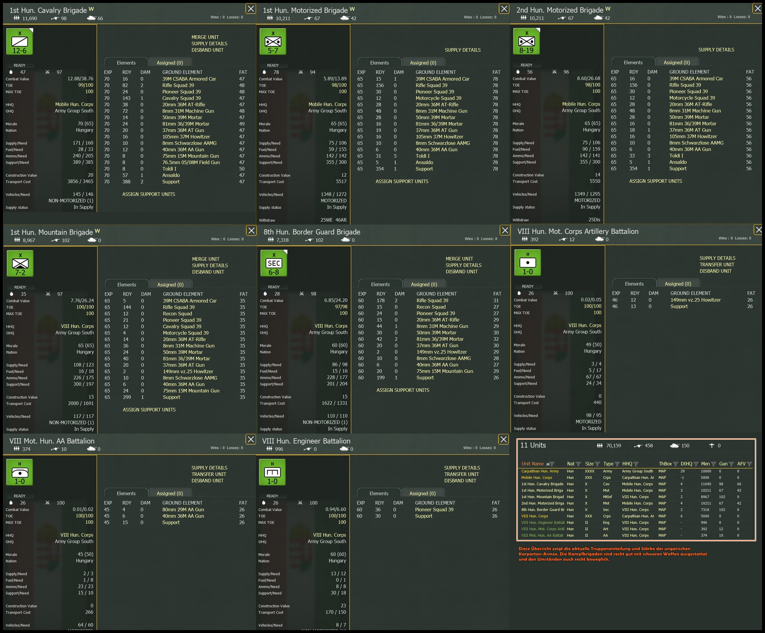
Task: Select VIII Hun. Corps row in units list
Action: click(636, 516)
